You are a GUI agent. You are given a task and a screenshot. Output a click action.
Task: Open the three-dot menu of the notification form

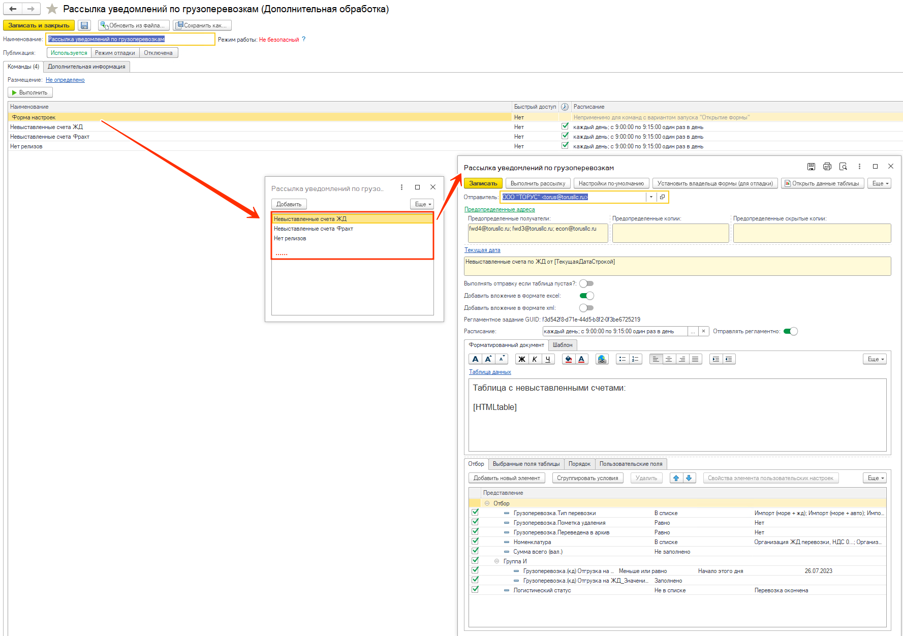coord(859,167)
